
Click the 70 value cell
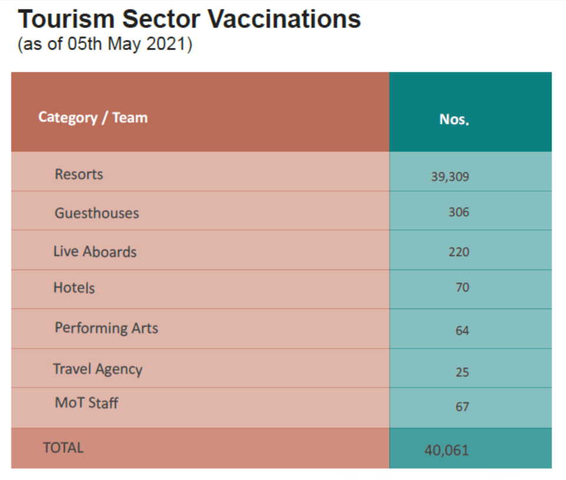click(462, 288)
